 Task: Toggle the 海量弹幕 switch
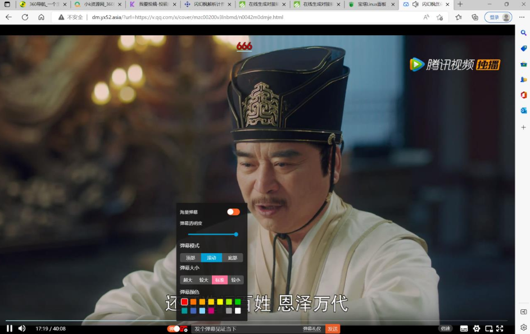click(x=233, y=212)
